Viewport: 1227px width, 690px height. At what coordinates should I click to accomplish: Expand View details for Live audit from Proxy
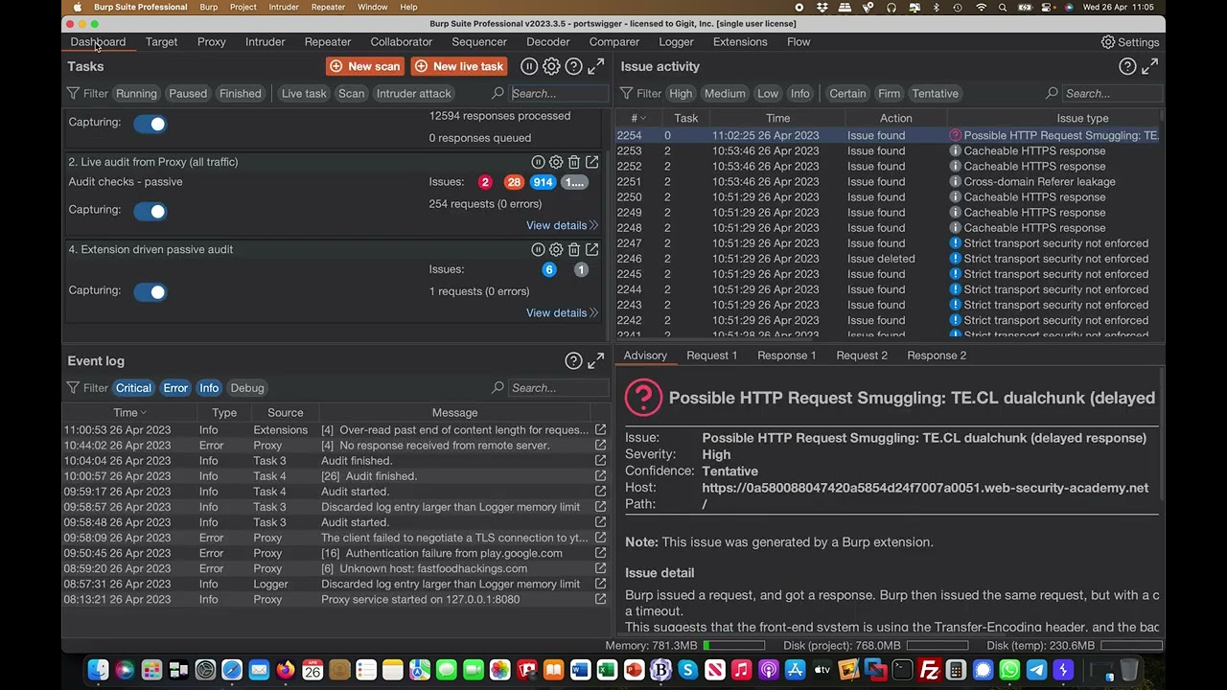click(x=562, y=225)
